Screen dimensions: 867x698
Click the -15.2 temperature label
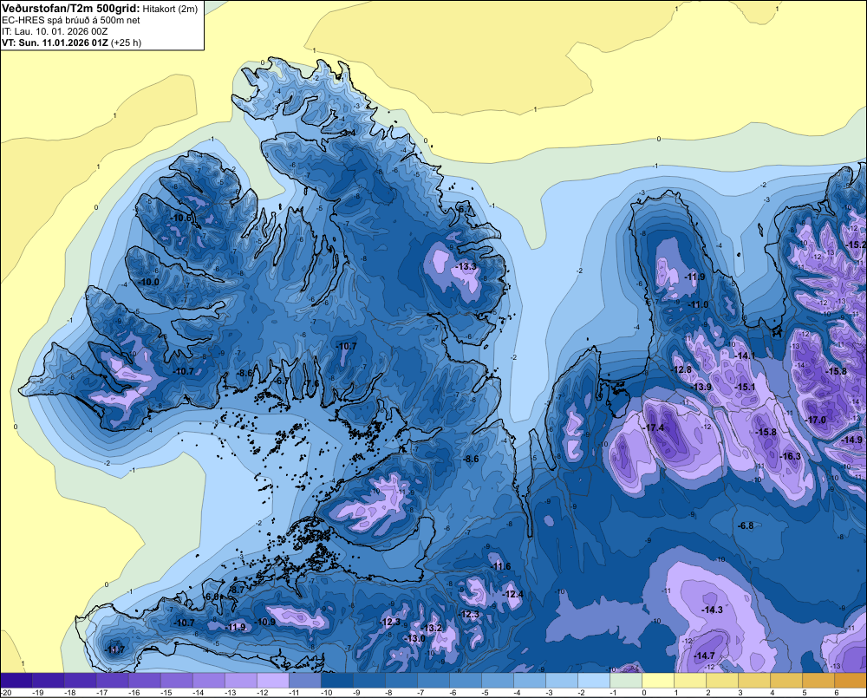point(857,245)
